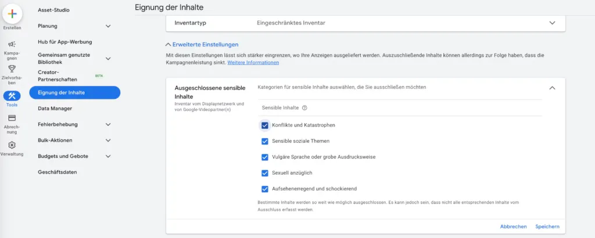Uncheck Sexuell anzüglich

pyautogui.click(x=265, y=173)
